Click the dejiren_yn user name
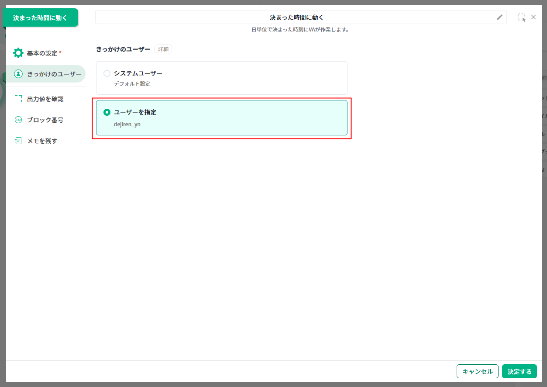The width and height of the screenshot is (547, 387). (127, 124)
